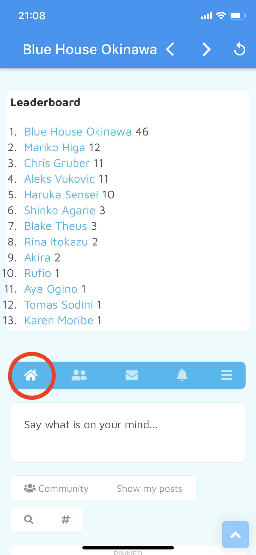The width and height of the screenshot is (256, 555).
Task: Focus the 'Say what is on your mind' field
Action: [128, 432]
